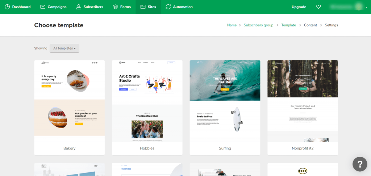
Task: Open the help question mark button
Action: pyautogui.click(x=359, y=164)
